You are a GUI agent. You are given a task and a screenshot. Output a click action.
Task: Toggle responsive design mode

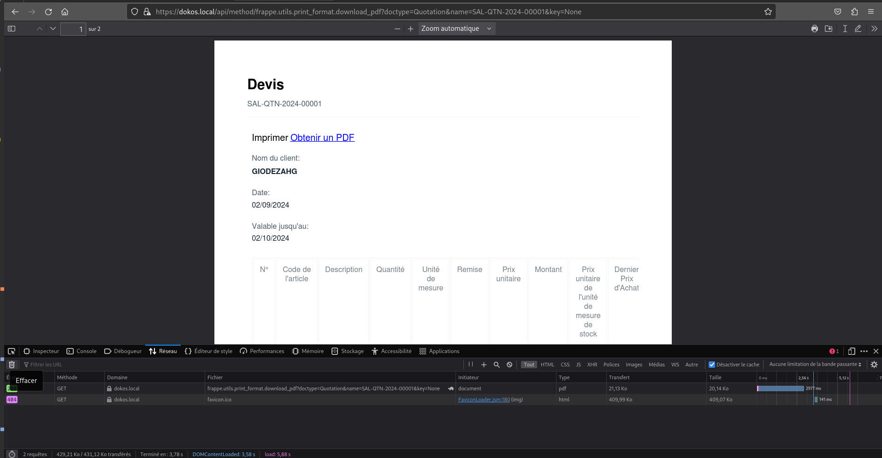click(x=852, y=351)
